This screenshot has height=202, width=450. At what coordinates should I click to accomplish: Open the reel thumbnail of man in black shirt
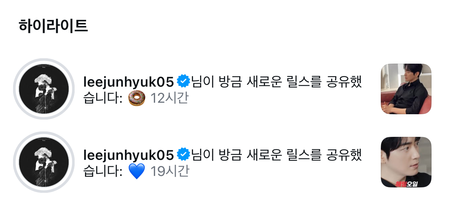click(x=406, y=89)
